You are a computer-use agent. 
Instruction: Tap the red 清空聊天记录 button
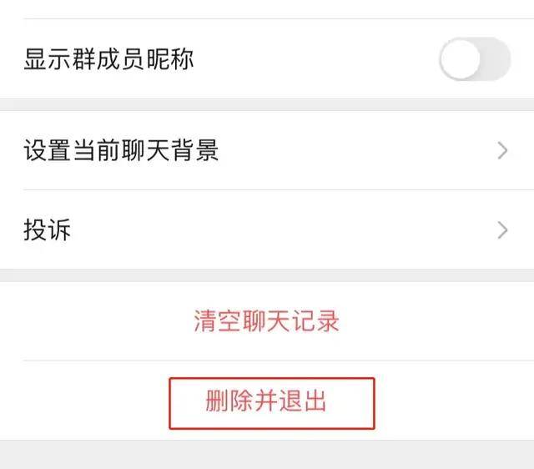(x=267, y=321)
